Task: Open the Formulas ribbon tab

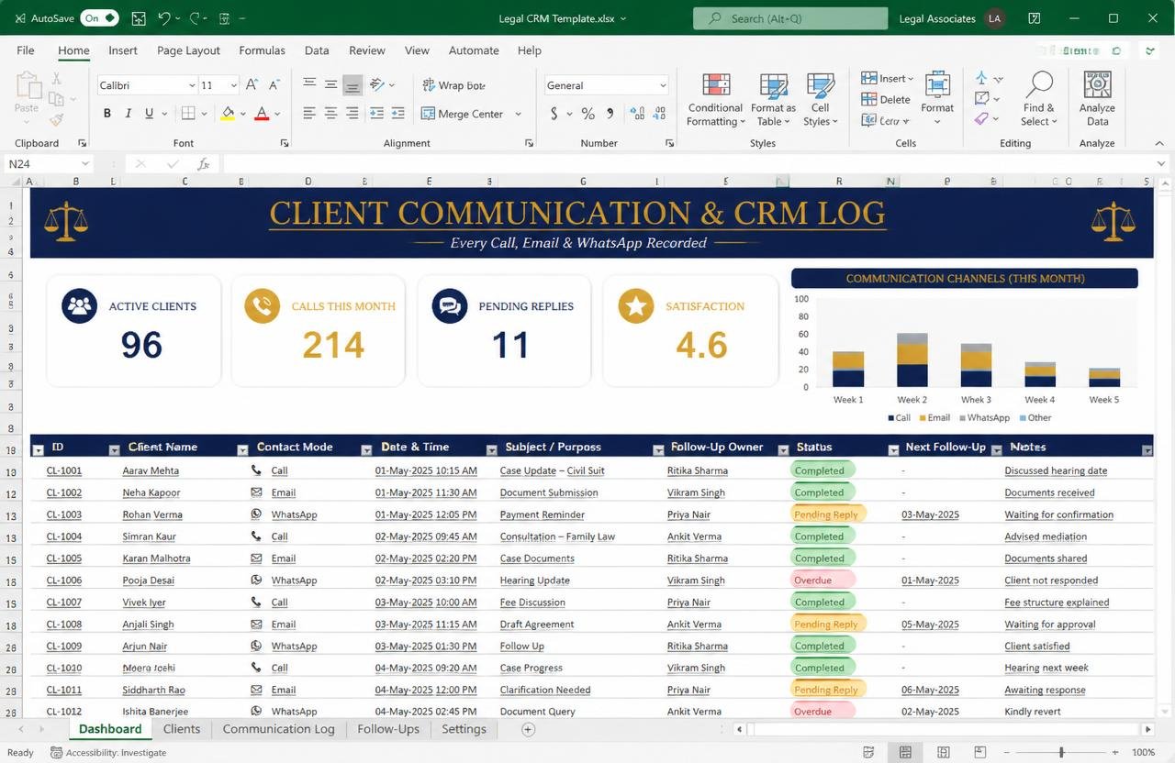Action: tap(262, 50)
